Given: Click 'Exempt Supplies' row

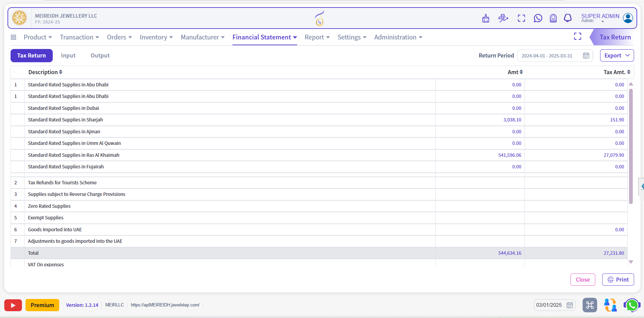Looking at the screenshot, I should click(319, 218).
